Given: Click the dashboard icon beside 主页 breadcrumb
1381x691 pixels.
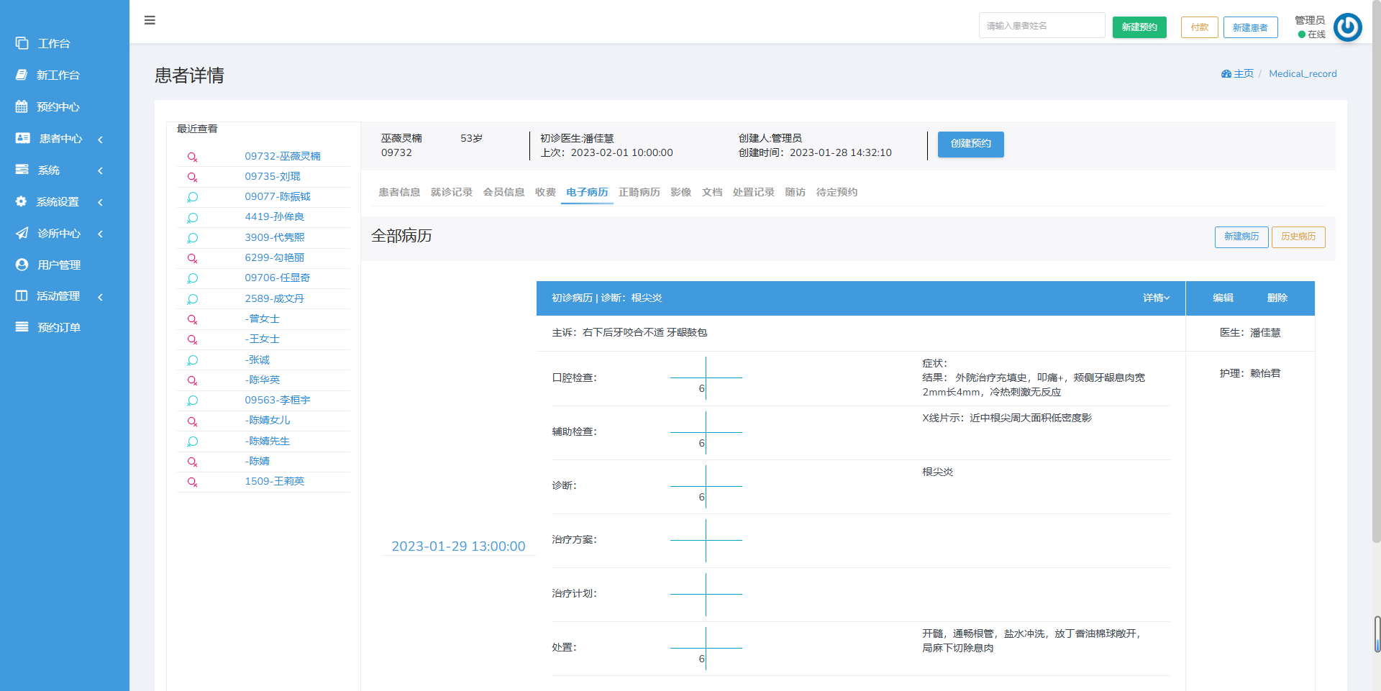Looking at the screenshot, I should (1226, 74).
